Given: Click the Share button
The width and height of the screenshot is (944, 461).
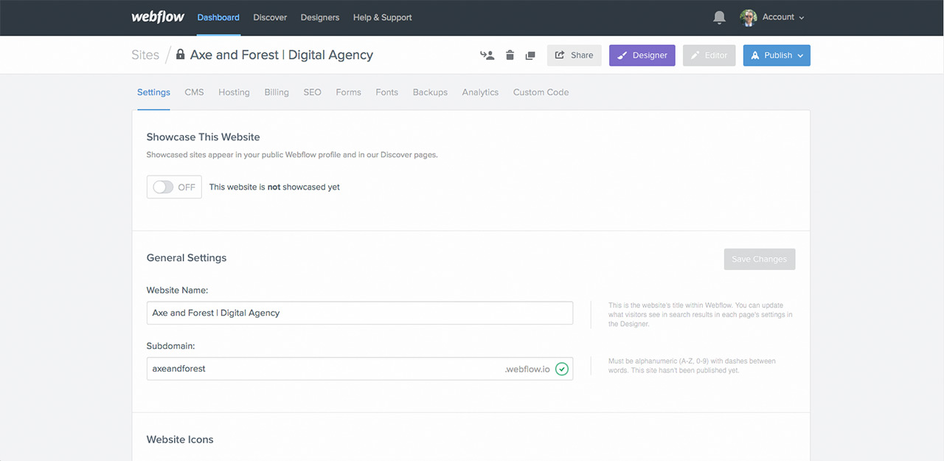Looking at the screenshot, I should (x=575, y=55).
